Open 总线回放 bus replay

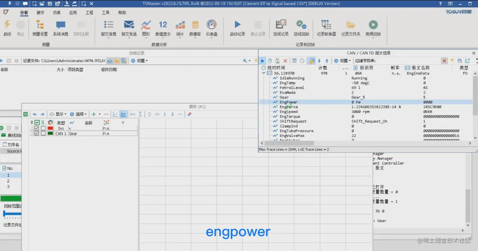tap(301, 28)
